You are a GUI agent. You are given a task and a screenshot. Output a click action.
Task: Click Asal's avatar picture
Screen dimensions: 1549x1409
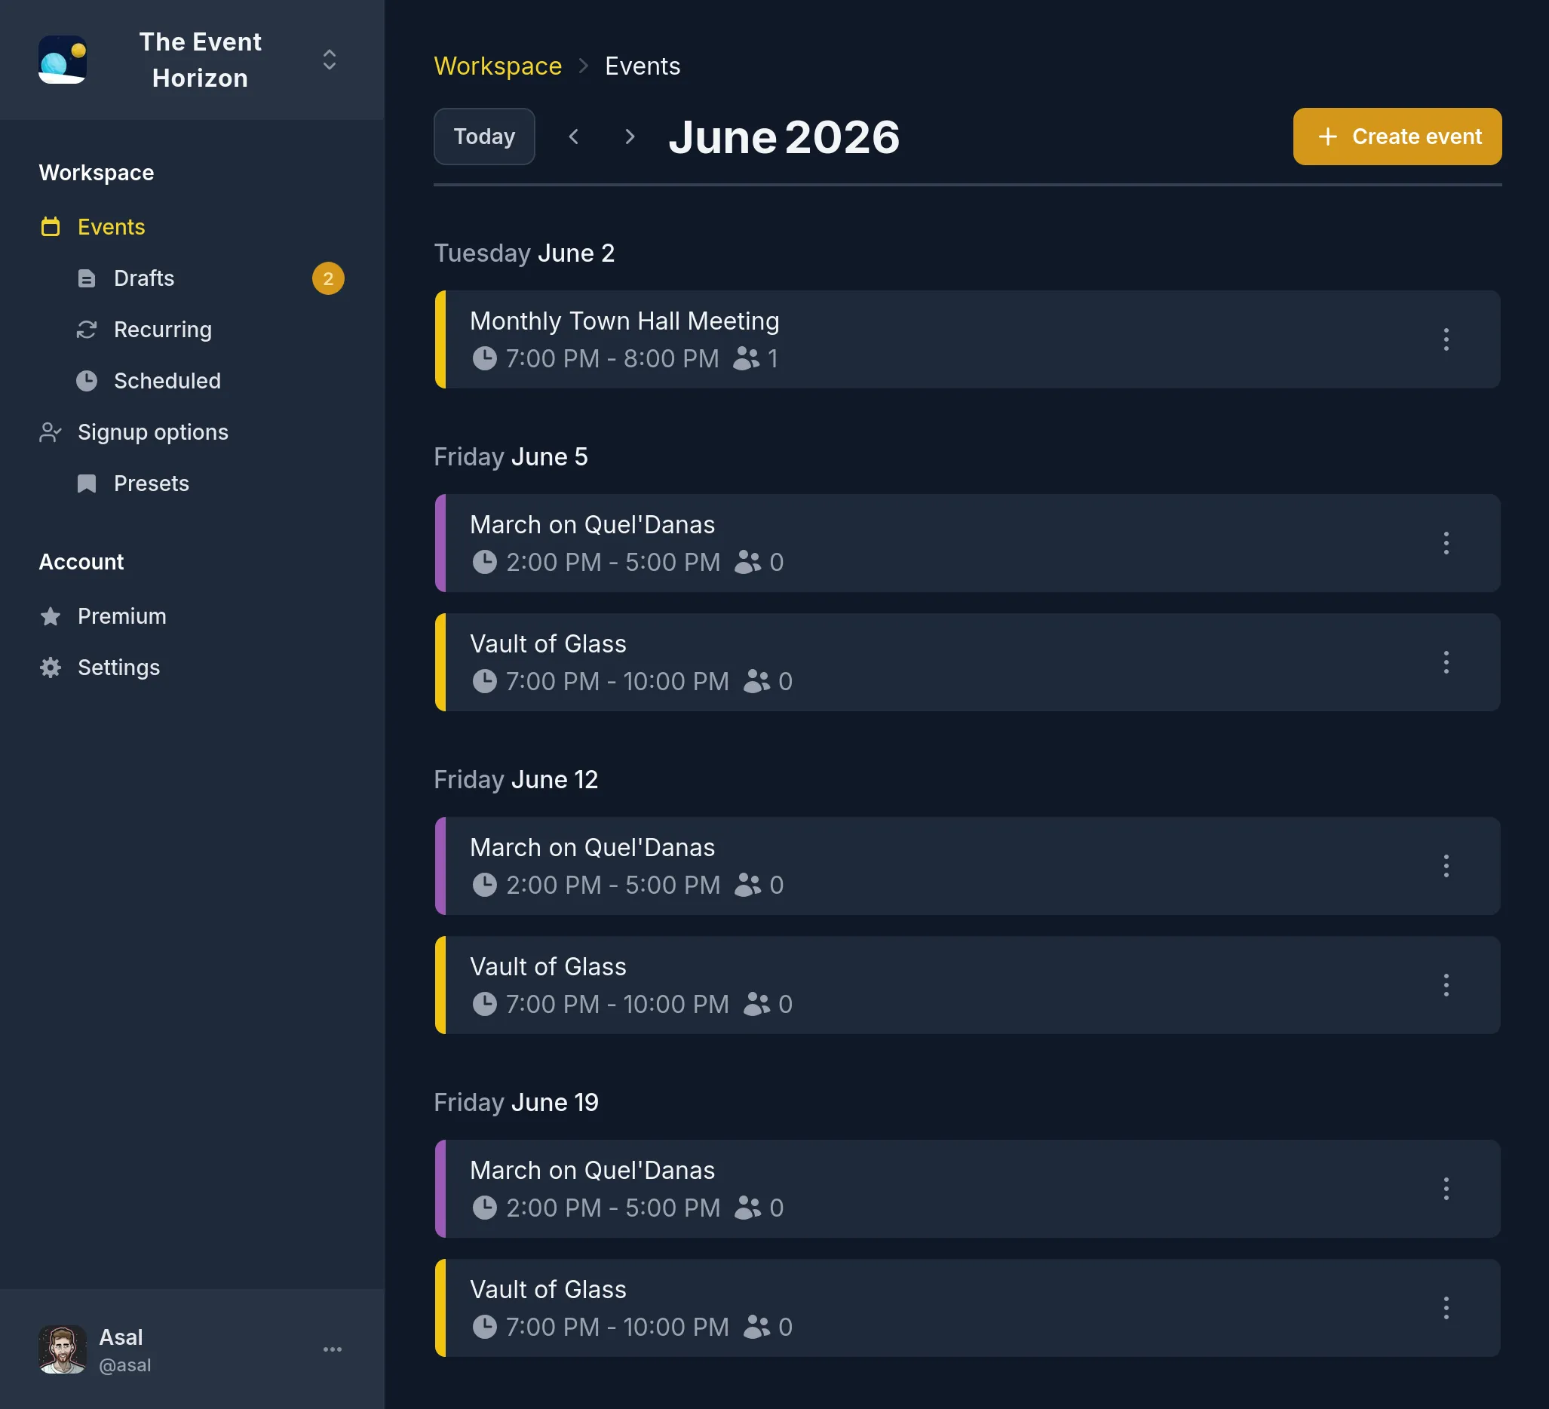point(63,1349)
